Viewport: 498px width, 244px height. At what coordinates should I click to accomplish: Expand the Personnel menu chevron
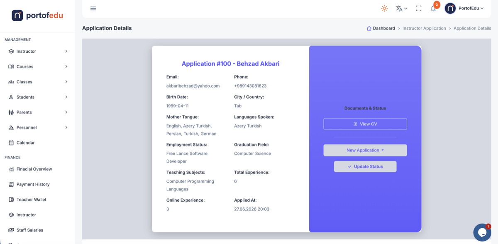click(x=66, y=127)
